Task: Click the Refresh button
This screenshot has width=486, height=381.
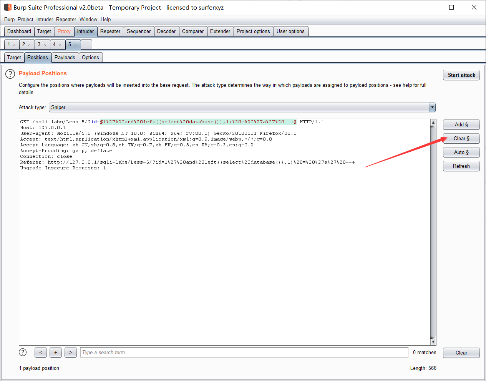Action: point(461,166)
